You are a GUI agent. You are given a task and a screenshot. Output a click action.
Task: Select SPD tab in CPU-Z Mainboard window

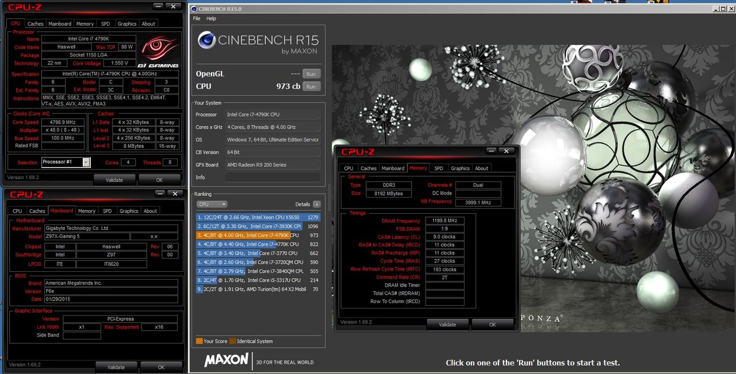(107, 211)
